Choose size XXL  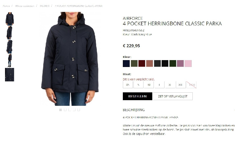coord(180,85)
